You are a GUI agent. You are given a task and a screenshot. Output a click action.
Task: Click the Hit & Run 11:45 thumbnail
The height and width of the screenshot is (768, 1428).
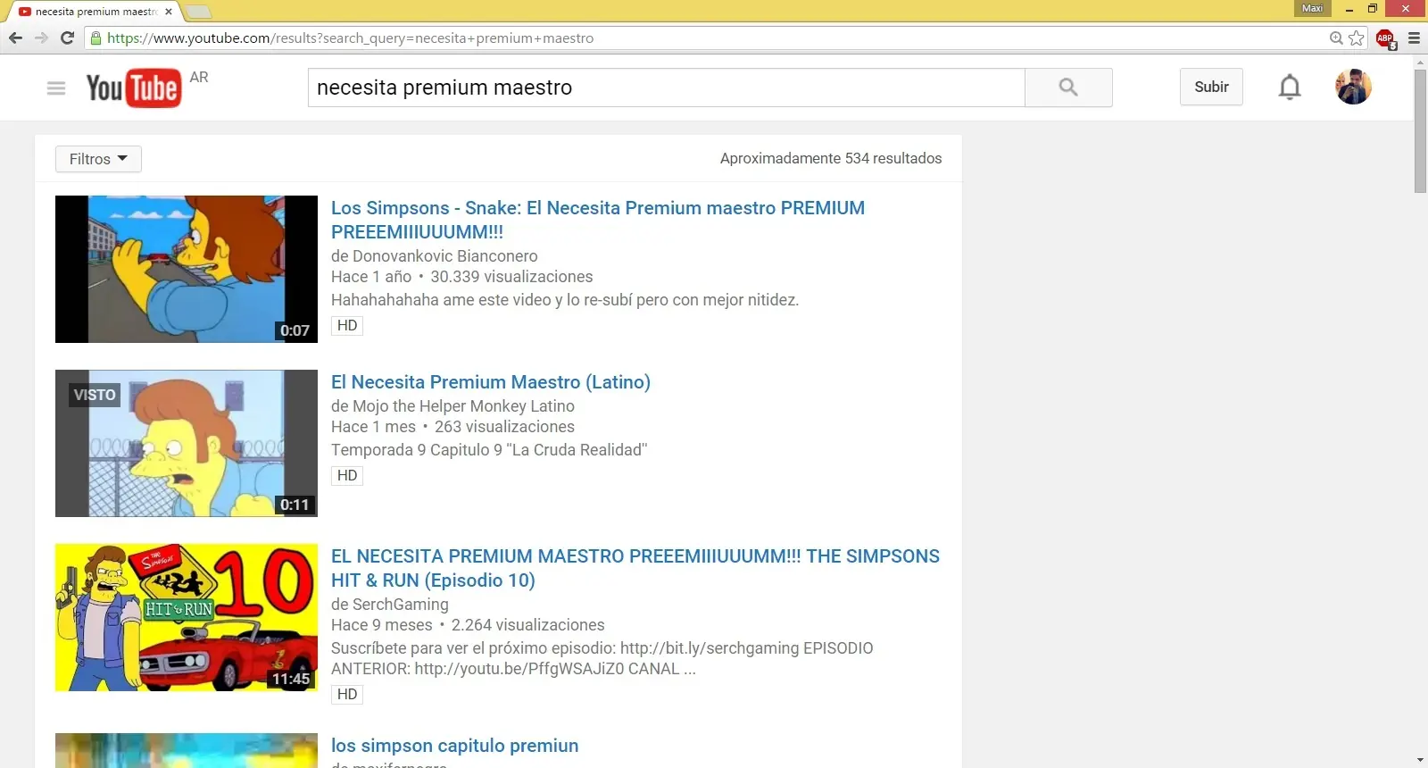coord(187,617)
